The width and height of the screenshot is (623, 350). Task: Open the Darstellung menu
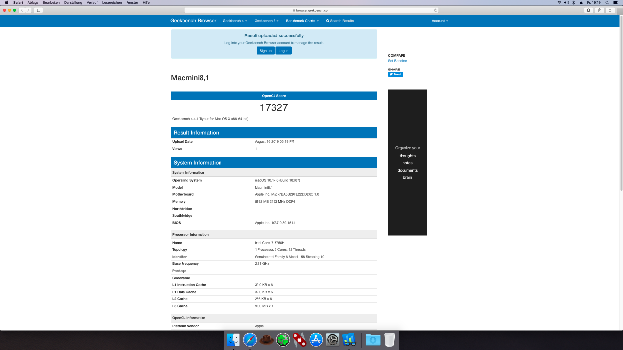coord(73,2)
